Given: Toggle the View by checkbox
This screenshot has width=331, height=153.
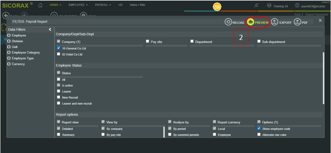Looking at the screenshot, I should click(x=103, y=122).
